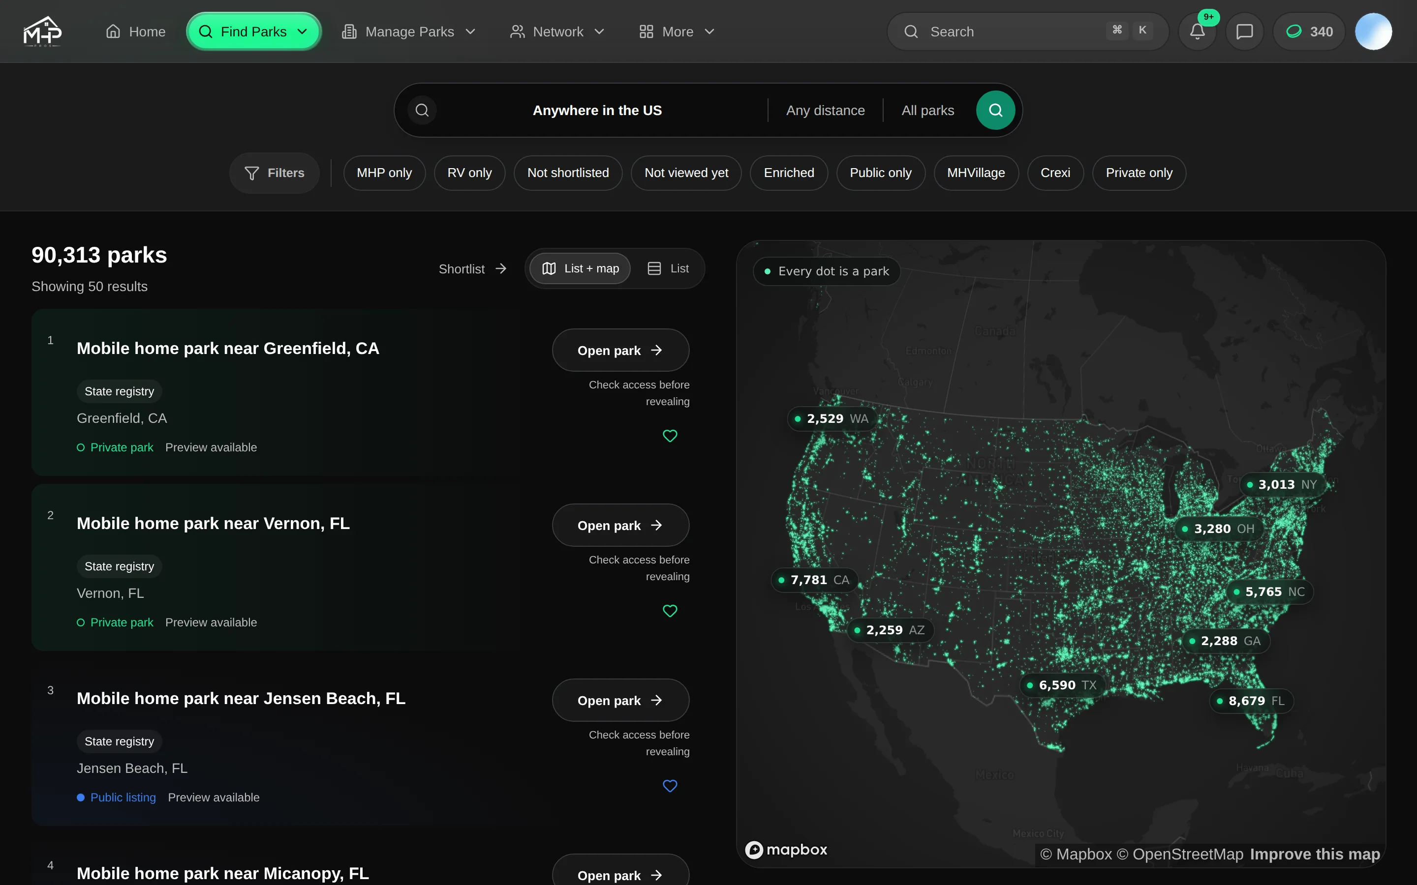Select the 5,765 NC map marker
The height and width of the screenshot is (885, 1417).
click(1269, 592)
